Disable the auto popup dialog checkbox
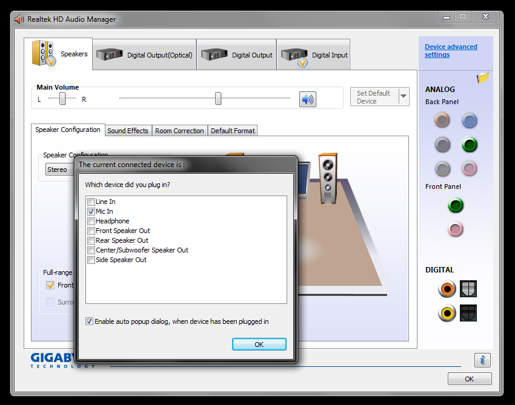The width and height of the screenshot is (515, 405). click(x=89, y=321)
